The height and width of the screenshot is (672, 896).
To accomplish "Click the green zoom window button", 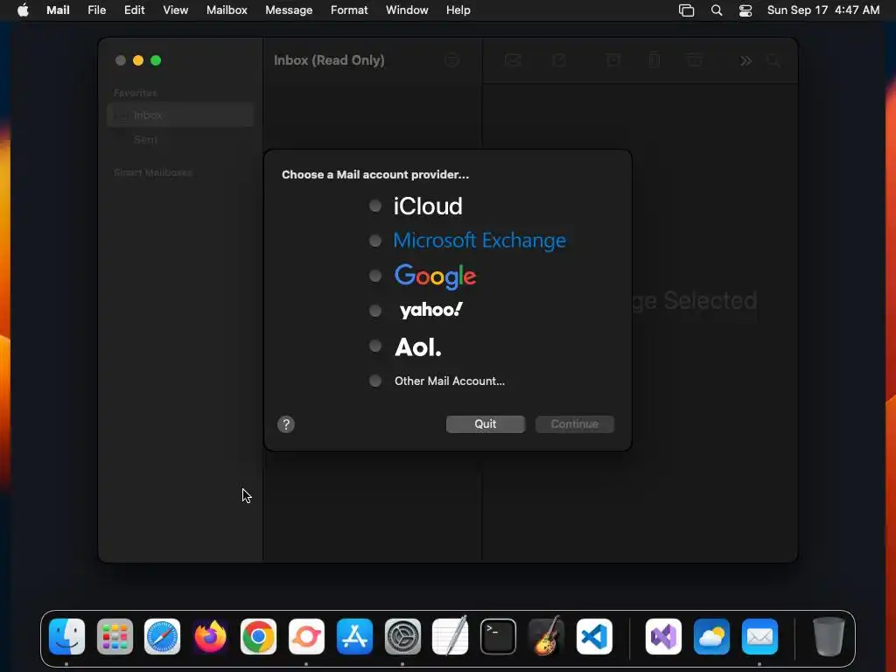I will (x=156, y=60).
